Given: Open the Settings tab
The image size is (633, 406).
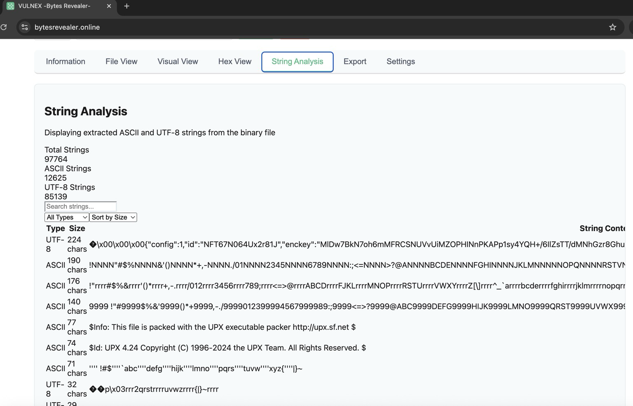Looking at the screenshot, I should (401, 62).
